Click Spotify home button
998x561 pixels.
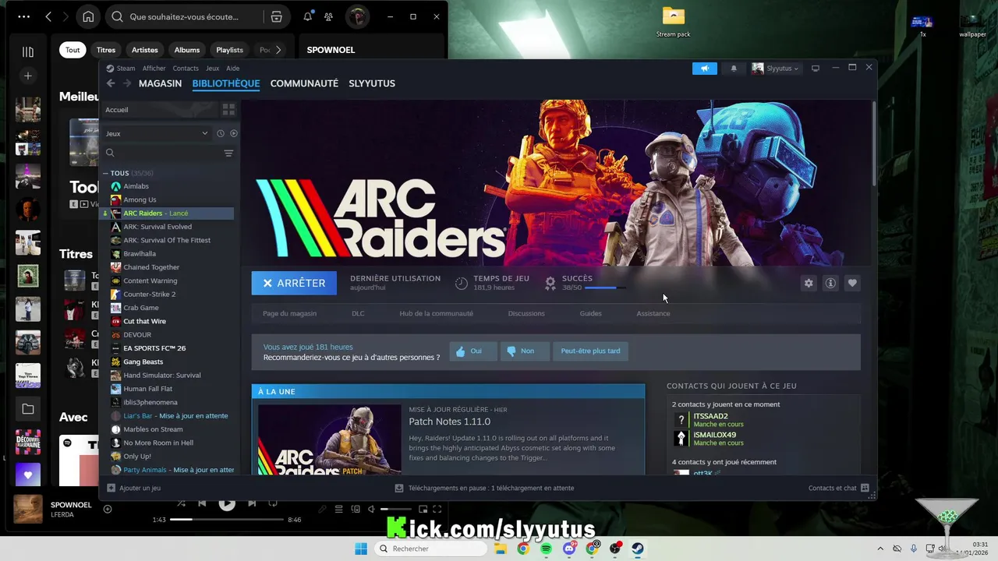pos(88,16)
